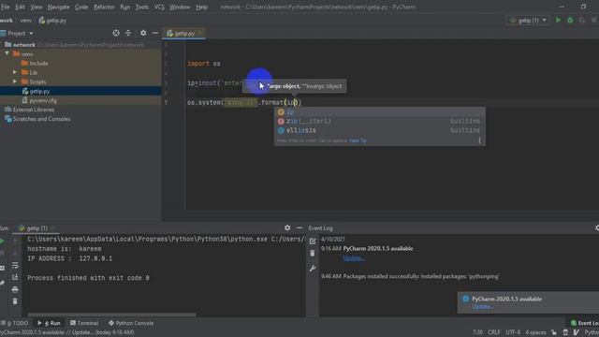Image resolution: width=599 pixels, height=337 pixels.
Task: Click Update link in Event Log
Action: [x=354, y=258]
